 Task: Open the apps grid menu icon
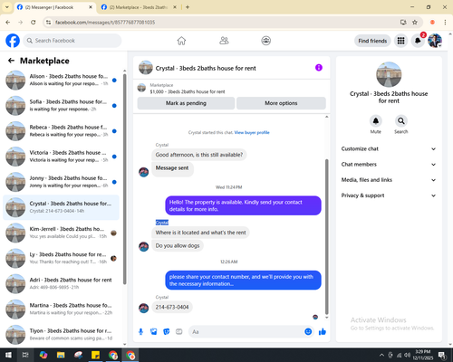coord(400,41)
